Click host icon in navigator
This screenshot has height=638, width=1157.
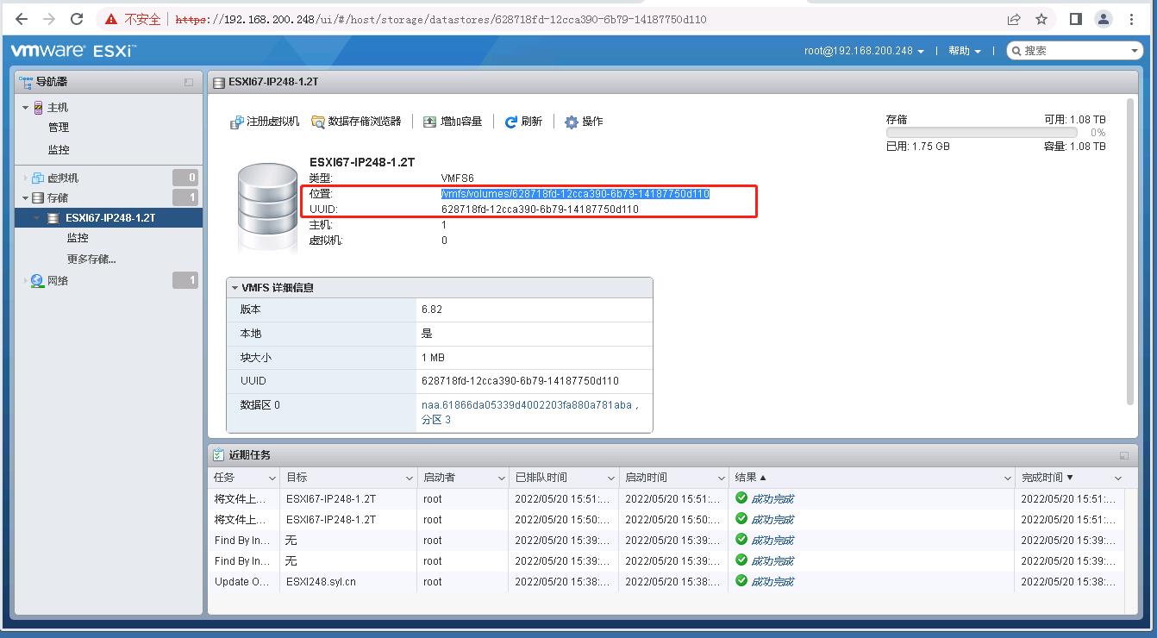(x=38, y=108)
